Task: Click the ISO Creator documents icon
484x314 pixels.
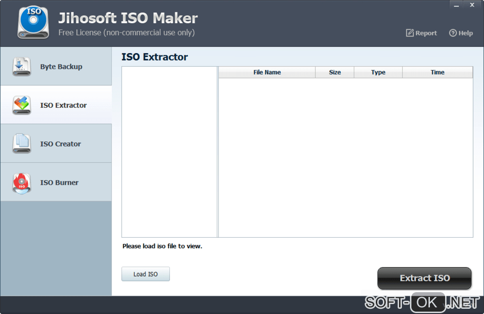Action: click(22, 144)
